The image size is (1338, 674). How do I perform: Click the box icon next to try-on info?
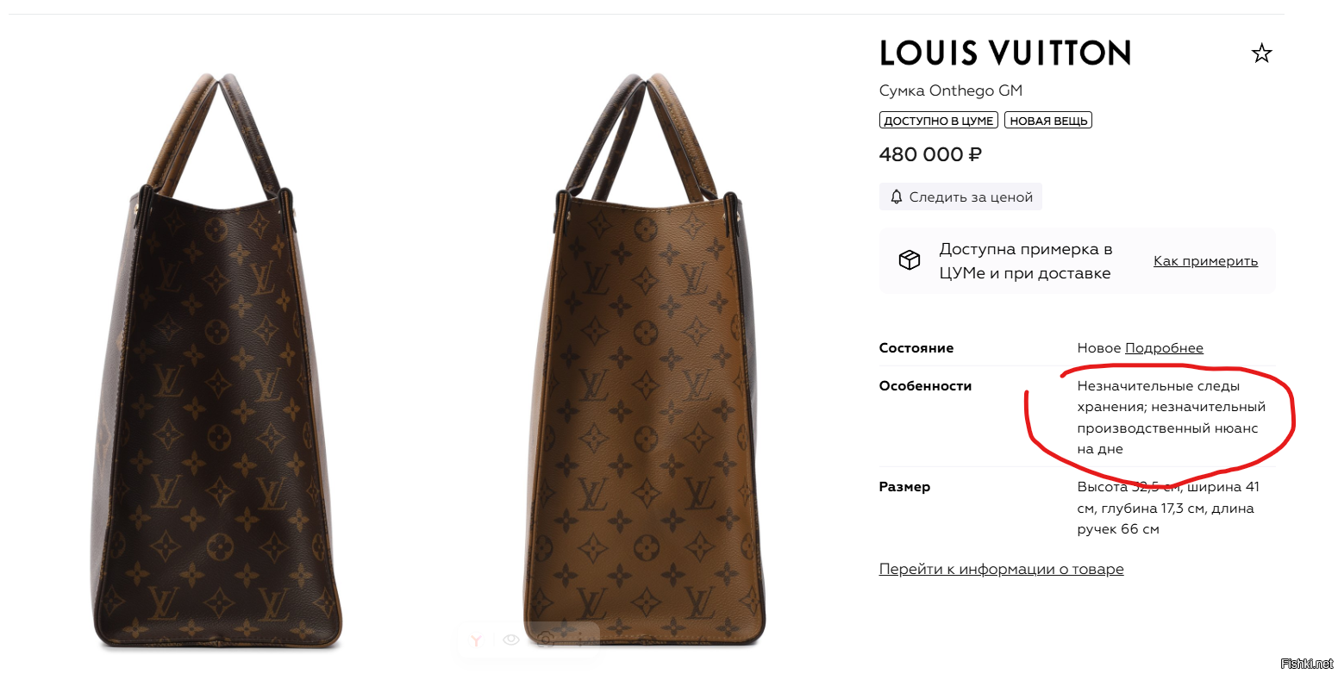point(909,260)
